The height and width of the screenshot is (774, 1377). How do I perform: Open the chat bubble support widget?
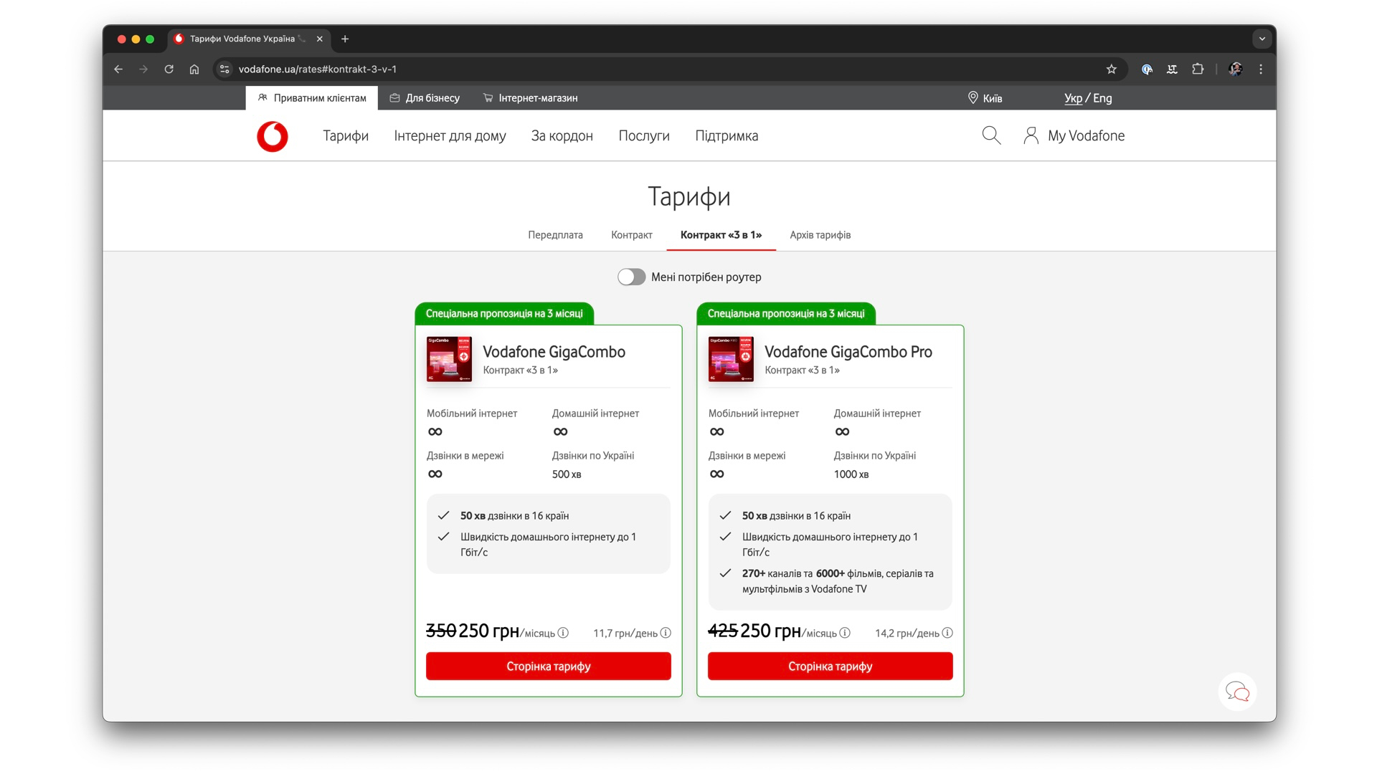click(1237, 692)
